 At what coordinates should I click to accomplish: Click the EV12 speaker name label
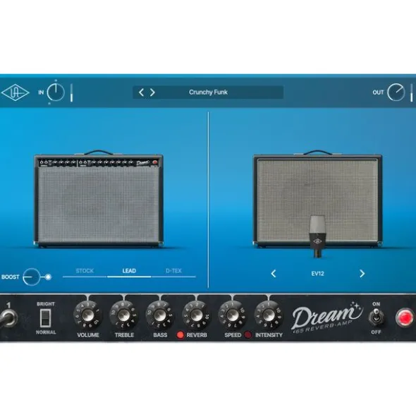pos(318,274)
